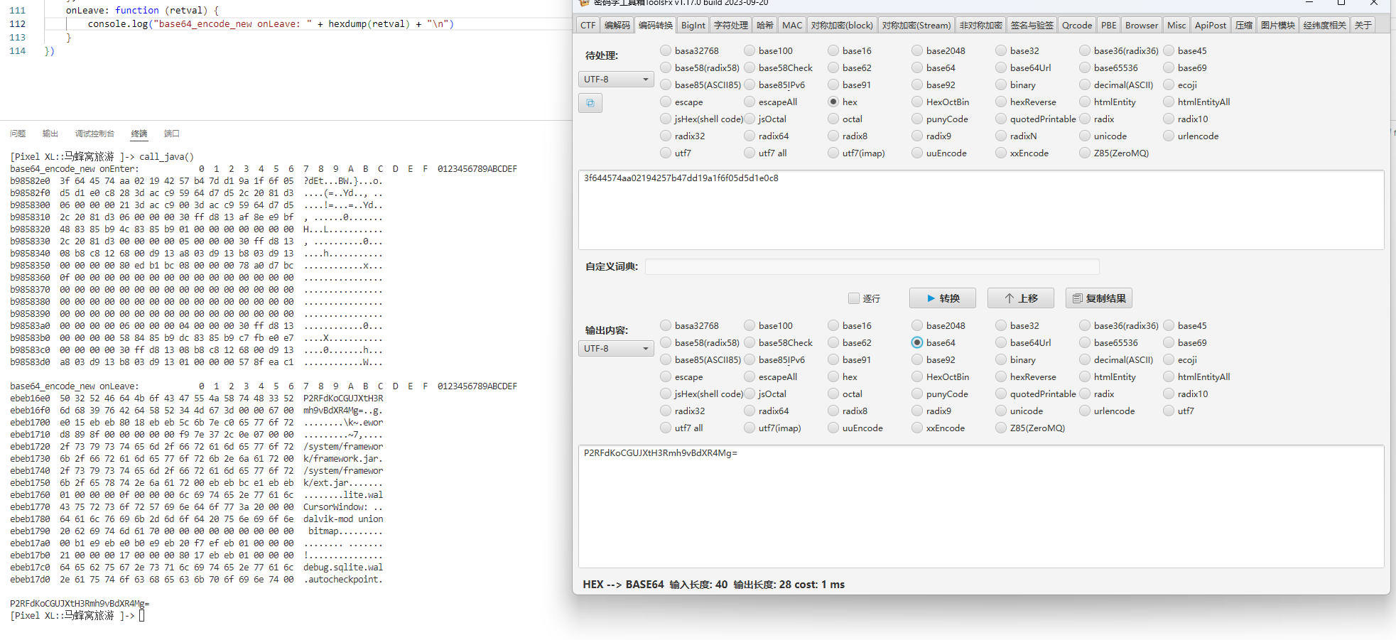The height and width of the screenshot is (640, 1396).
Task: Click the 复制结果 copy result button
Action: pyautogui.click(x=1098, y=298)
